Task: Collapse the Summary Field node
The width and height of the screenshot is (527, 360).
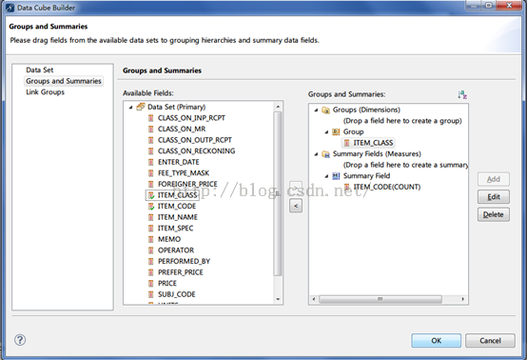Action: click(x=326, y=176)
